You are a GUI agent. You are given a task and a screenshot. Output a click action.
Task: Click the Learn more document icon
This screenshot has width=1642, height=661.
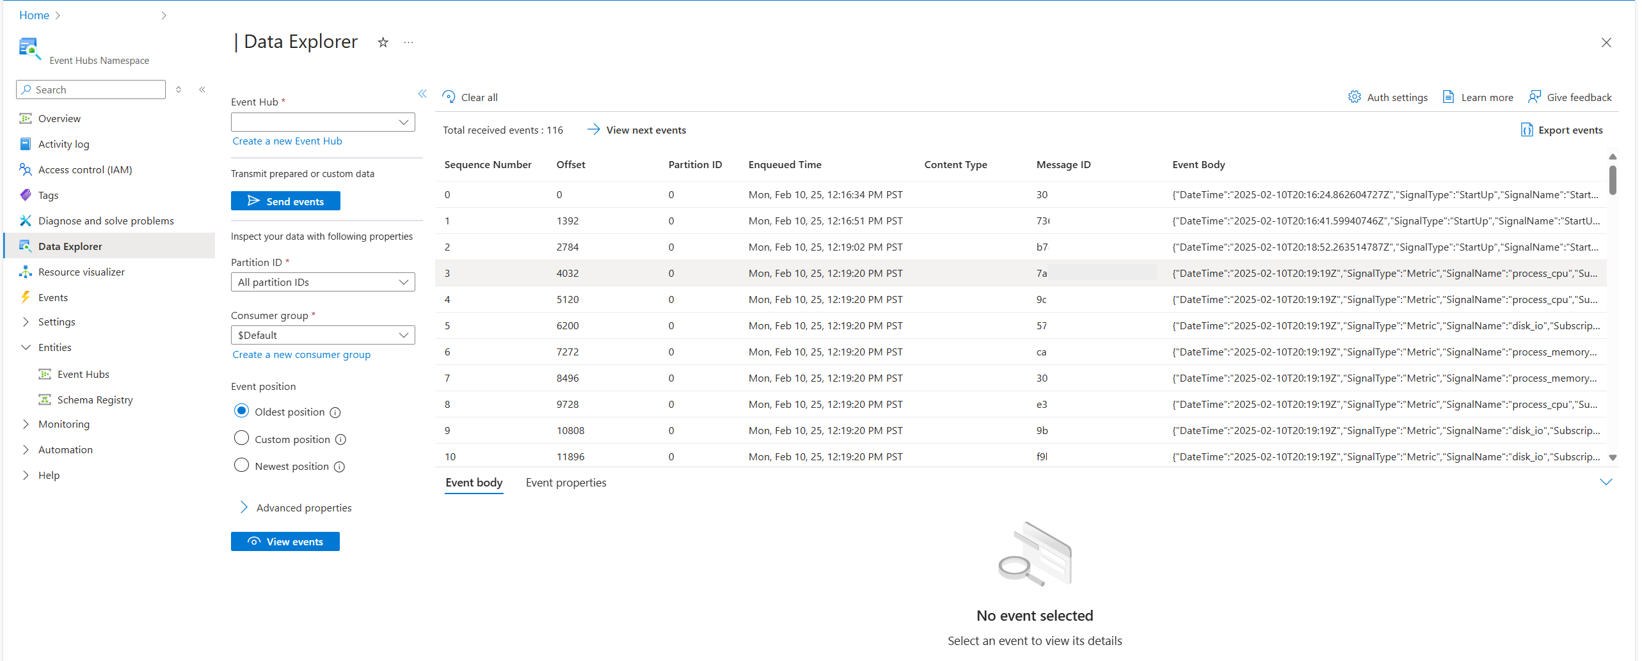point(1448,97)
